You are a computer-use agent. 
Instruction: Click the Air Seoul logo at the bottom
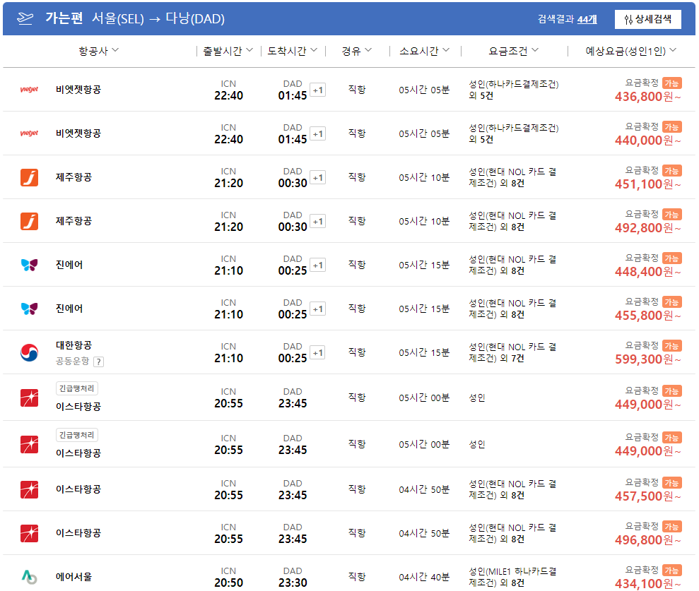coord(29,578)
